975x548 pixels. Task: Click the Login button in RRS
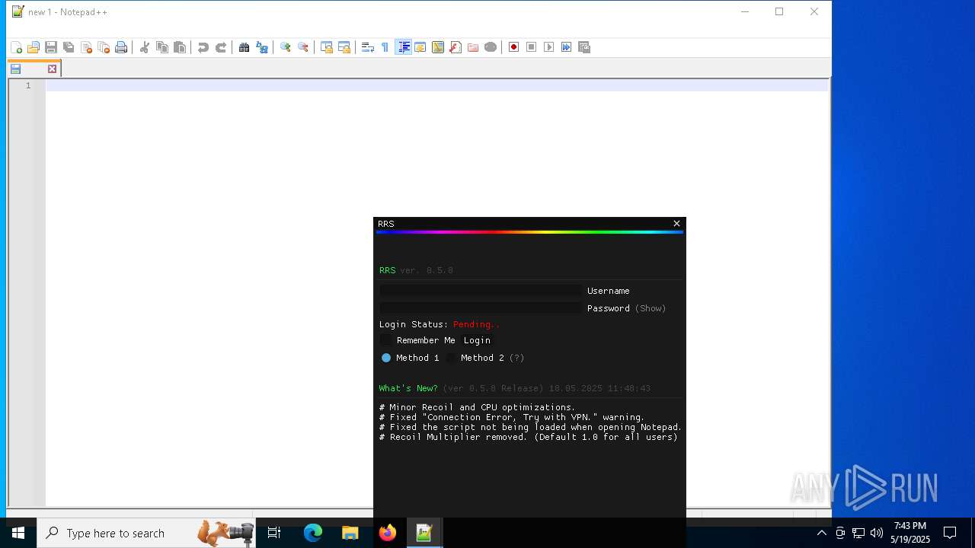477,340
